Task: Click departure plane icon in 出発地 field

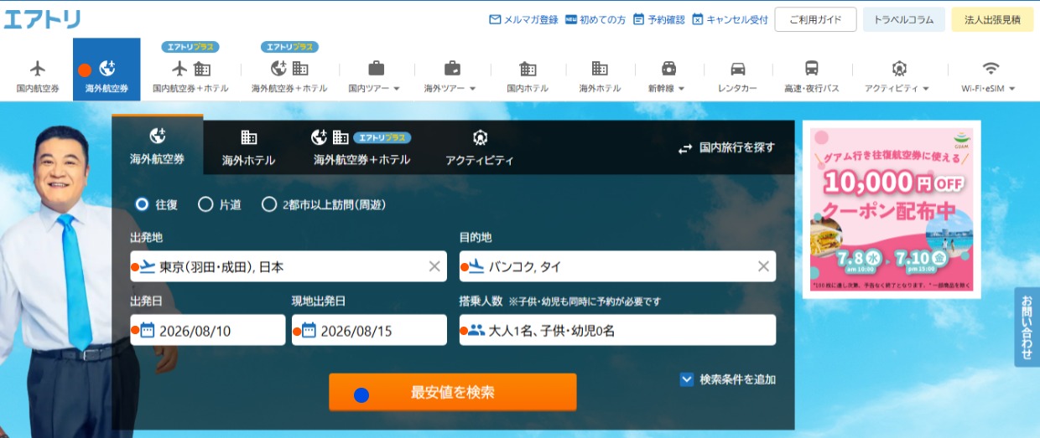Action: click(x=148, y=266)
